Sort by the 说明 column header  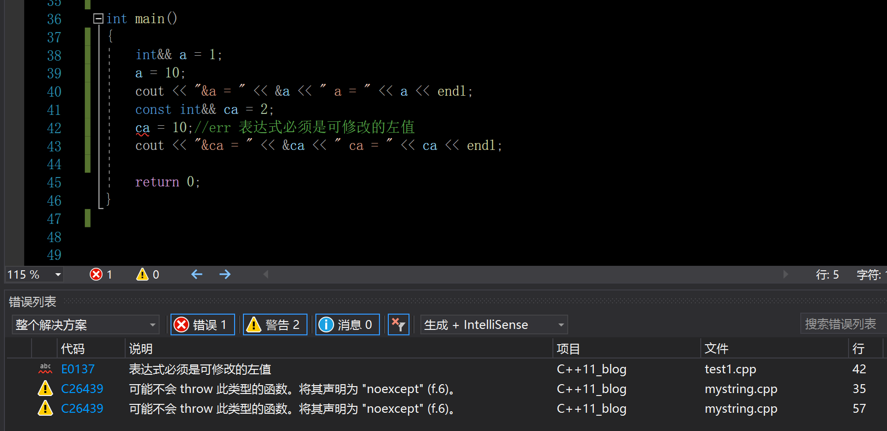point(141,349)
